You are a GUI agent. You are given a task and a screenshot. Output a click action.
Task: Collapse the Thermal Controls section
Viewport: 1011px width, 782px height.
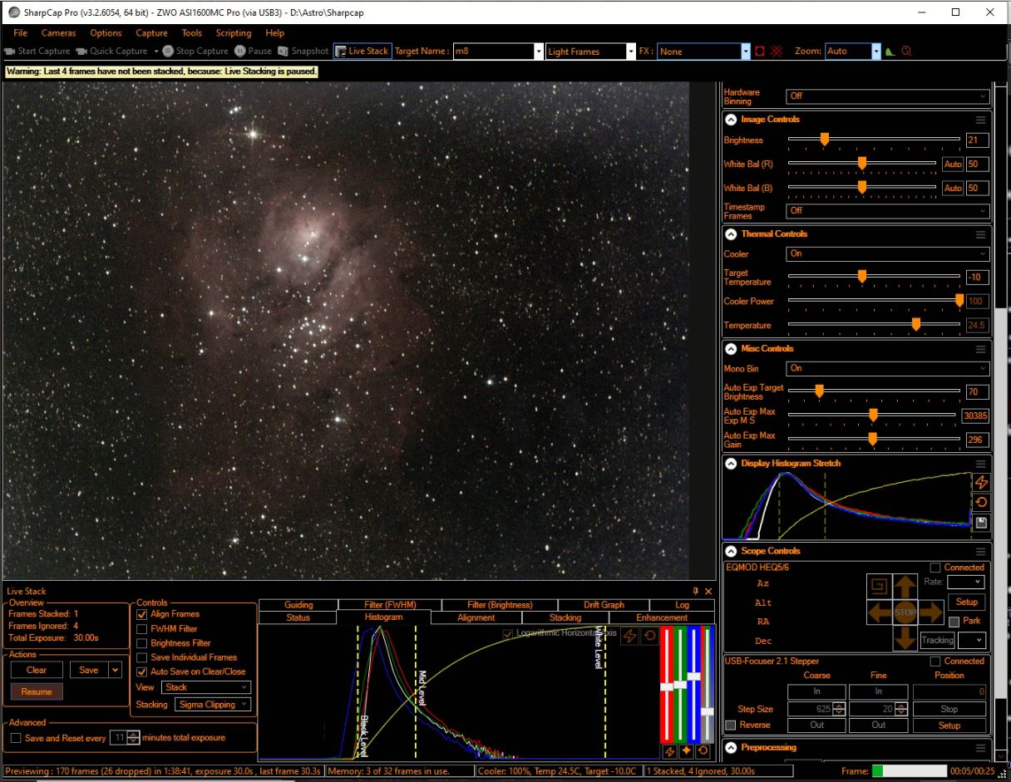coord(731,234)
